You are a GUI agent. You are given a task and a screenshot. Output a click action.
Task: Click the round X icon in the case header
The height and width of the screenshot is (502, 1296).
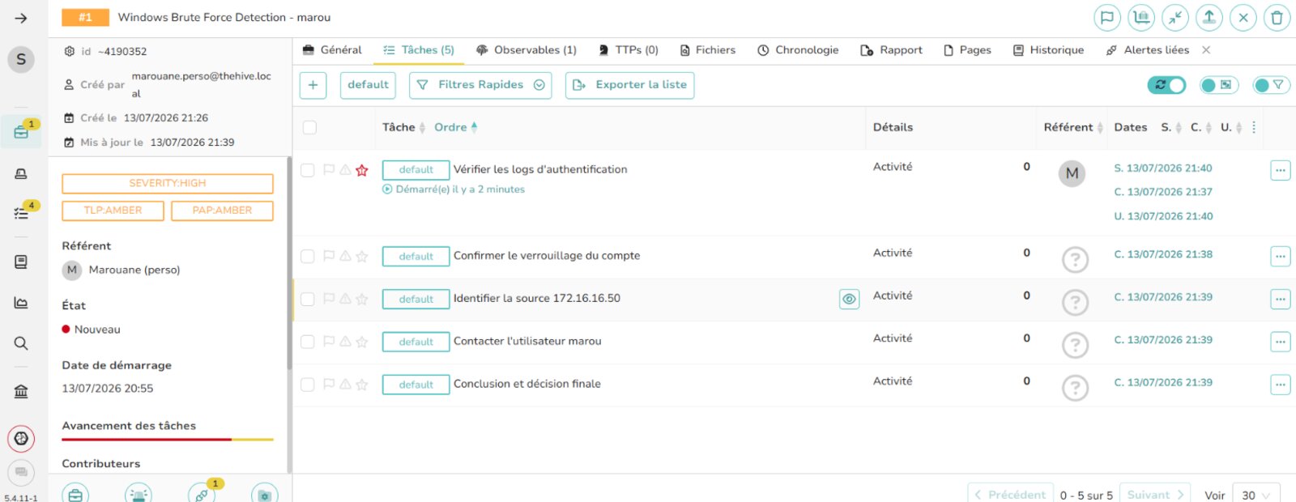pyautogui.click(x=1243, y=17)
